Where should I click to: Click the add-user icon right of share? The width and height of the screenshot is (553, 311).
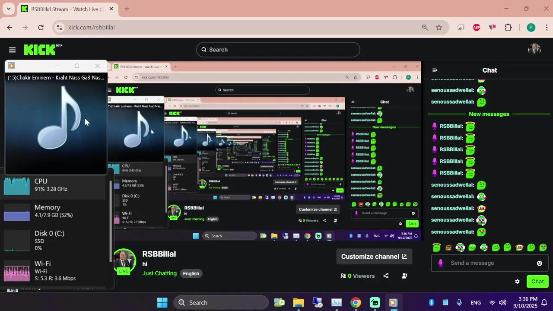[404, 276]
